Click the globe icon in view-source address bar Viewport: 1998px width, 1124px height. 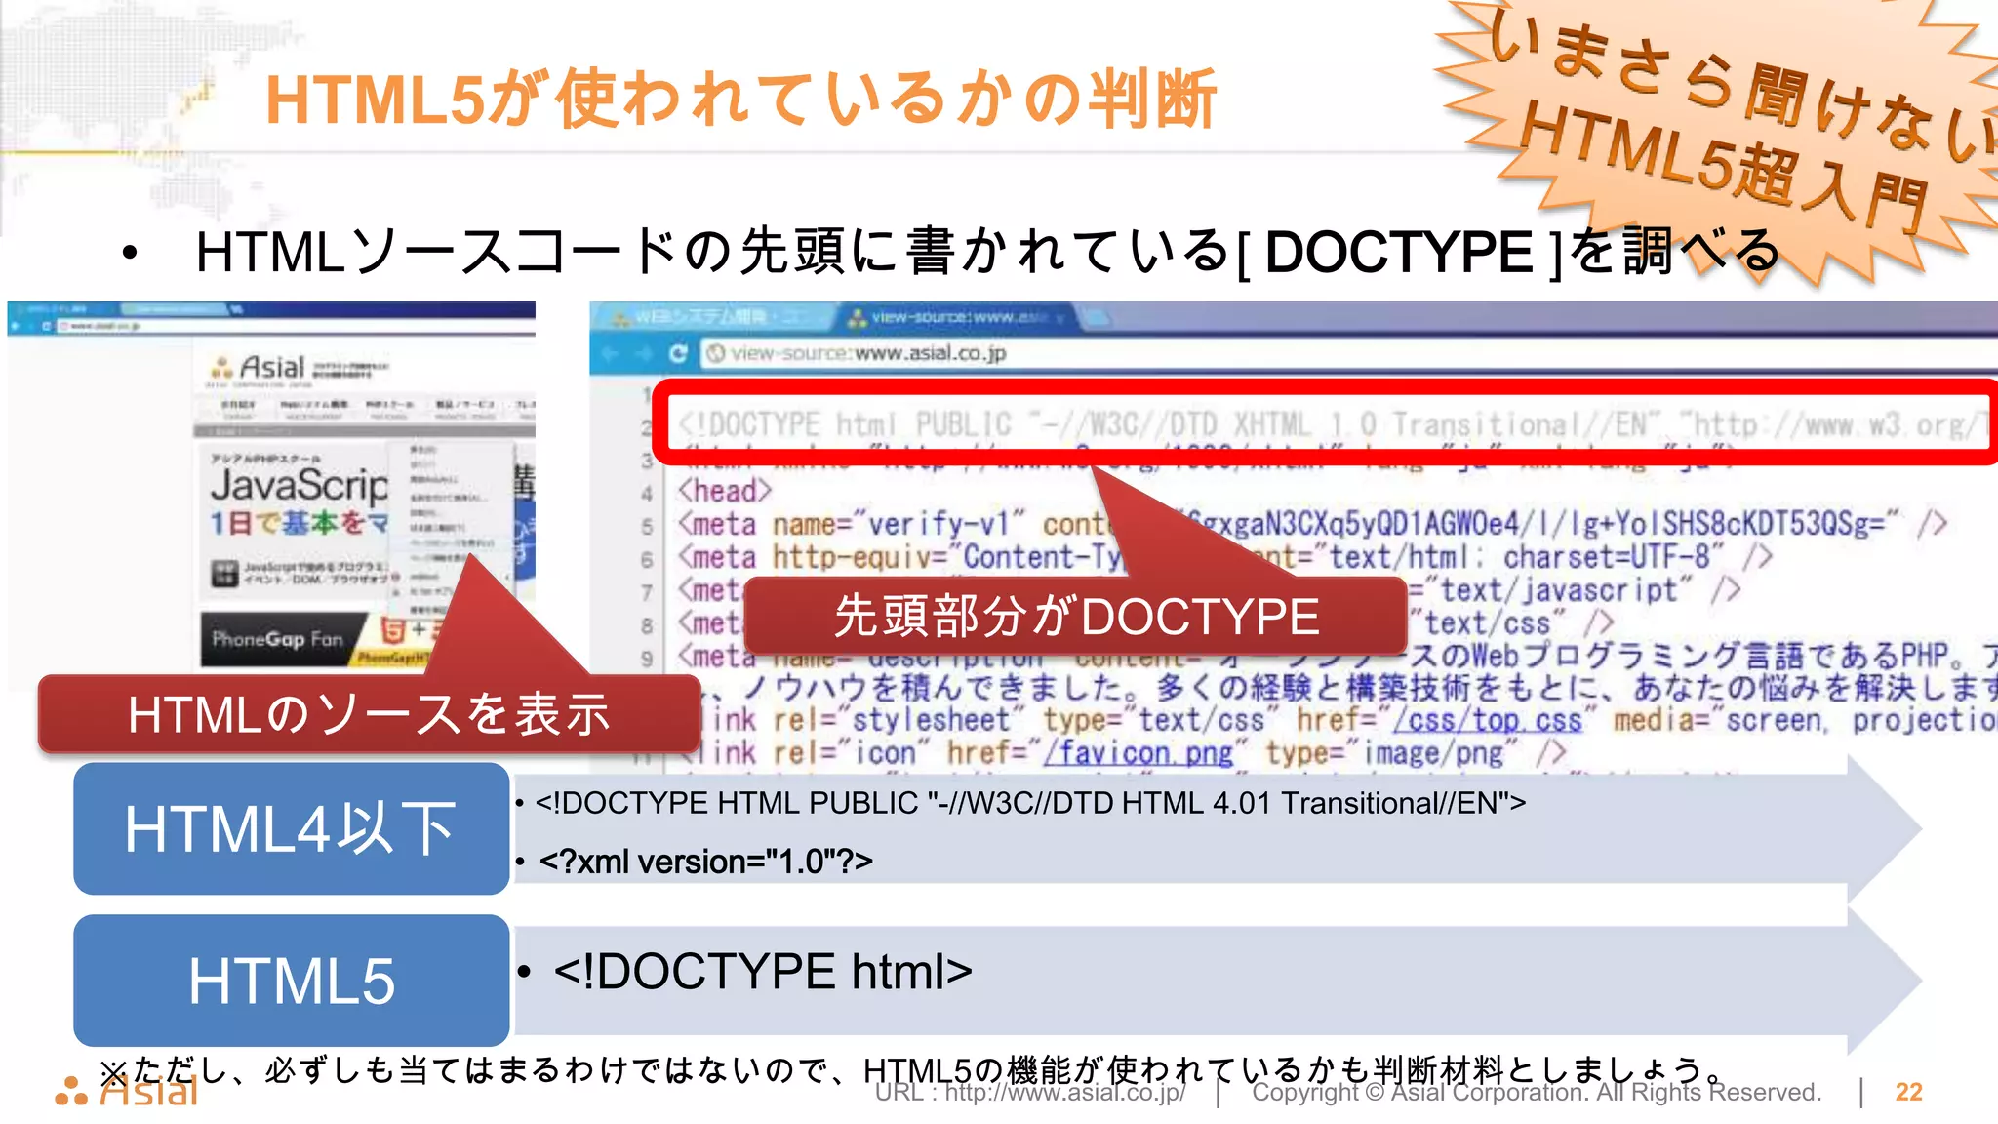tap(716, 353)
